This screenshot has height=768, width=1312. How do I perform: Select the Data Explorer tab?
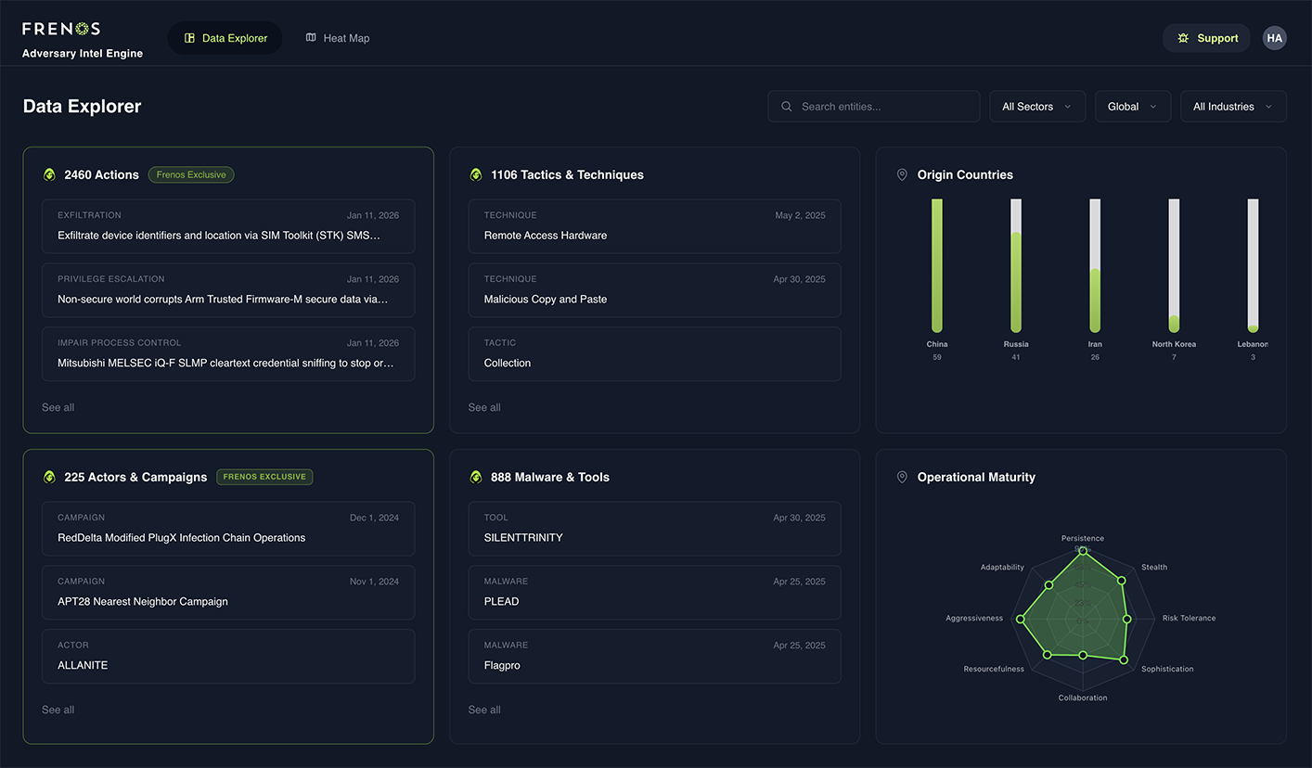pos(225,38)
